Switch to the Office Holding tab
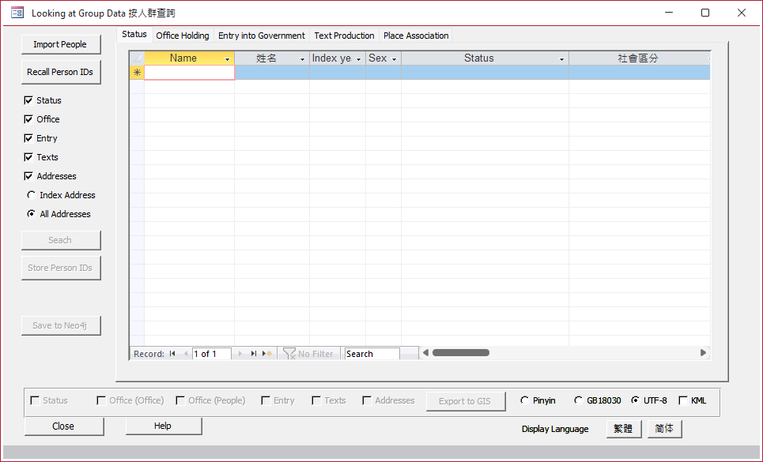This screenshot has height=462, width=763. pos(183,36)
